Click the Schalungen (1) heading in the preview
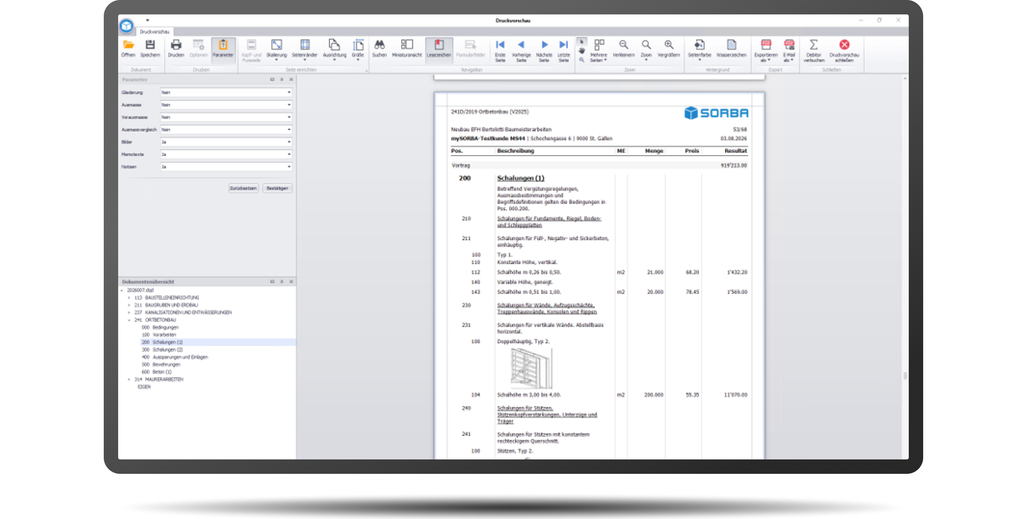 pyautogui.click(x=521, y=178)
